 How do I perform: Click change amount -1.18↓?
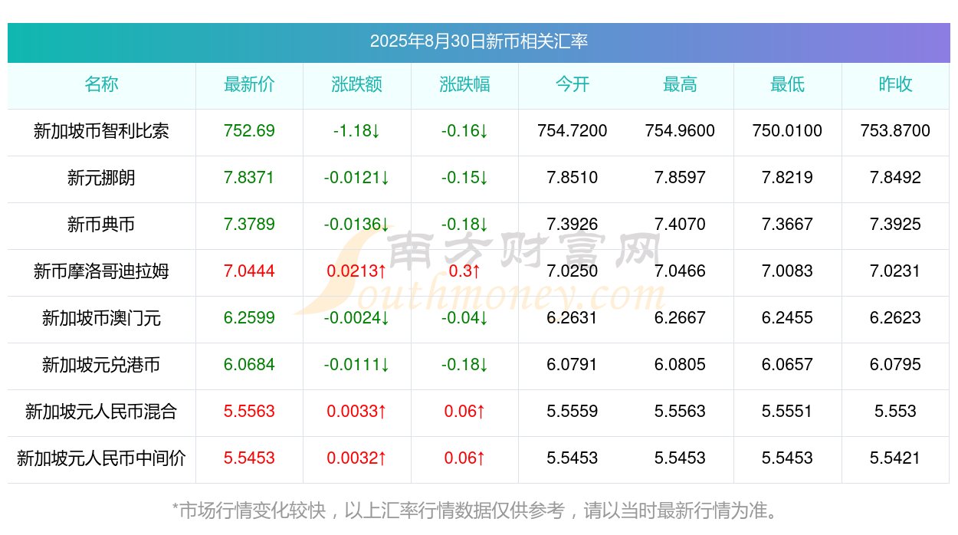(x=357, y=131)
